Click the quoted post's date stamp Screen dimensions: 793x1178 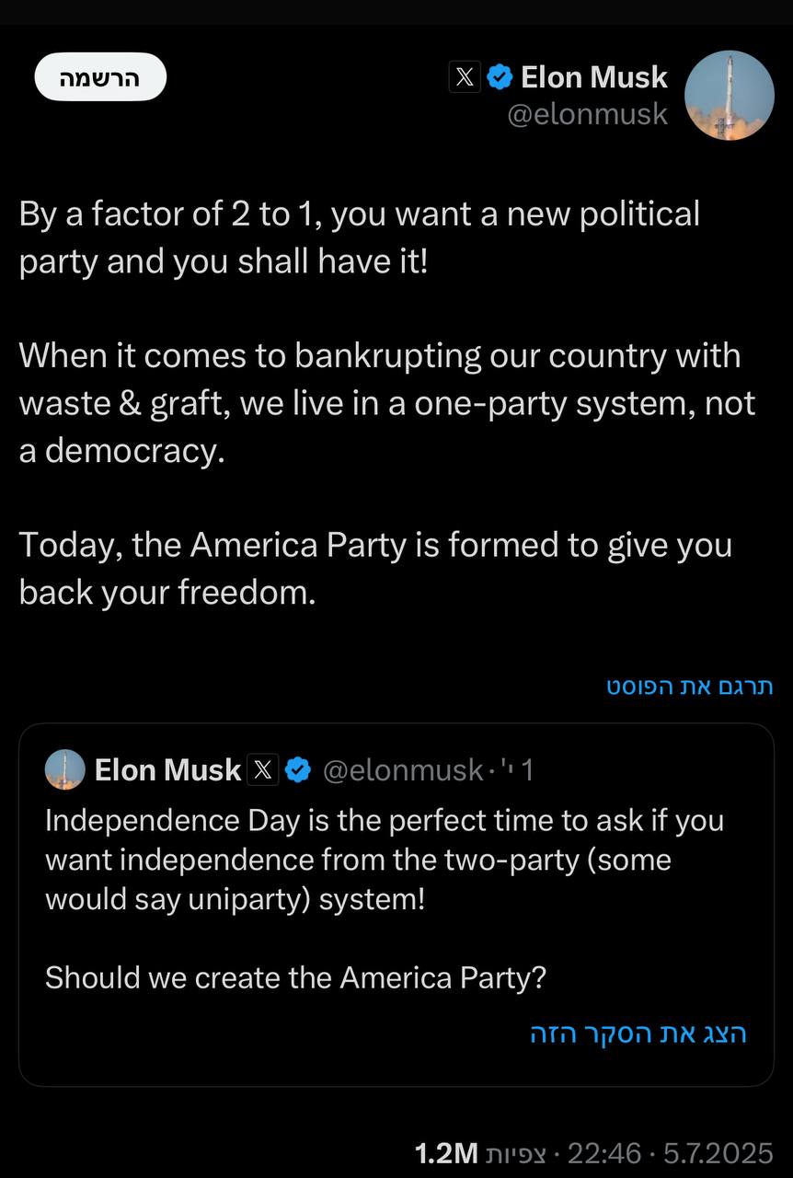click(516, 769)
